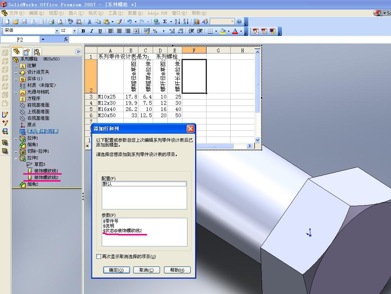Click the 帮助(H) button in dialog
Screen dimensions: 391x294
(177, 270)
